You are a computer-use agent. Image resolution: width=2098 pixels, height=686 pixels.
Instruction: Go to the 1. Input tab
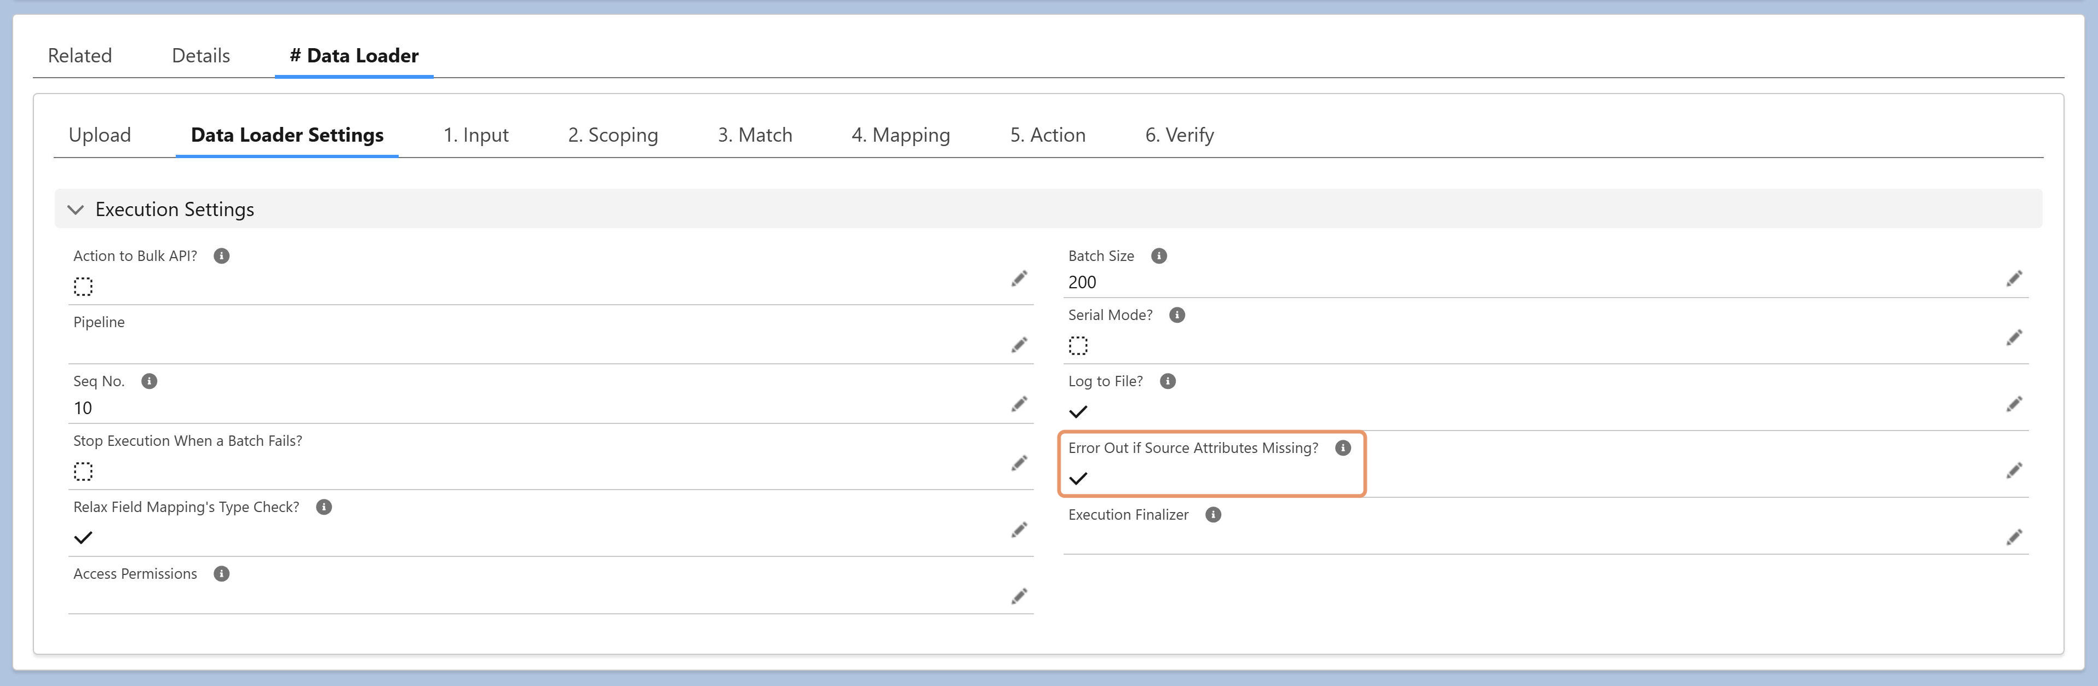[x=476, y=135]
